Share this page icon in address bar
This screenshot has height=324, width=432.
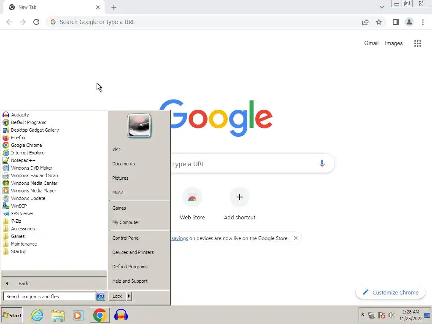(365, 22)
